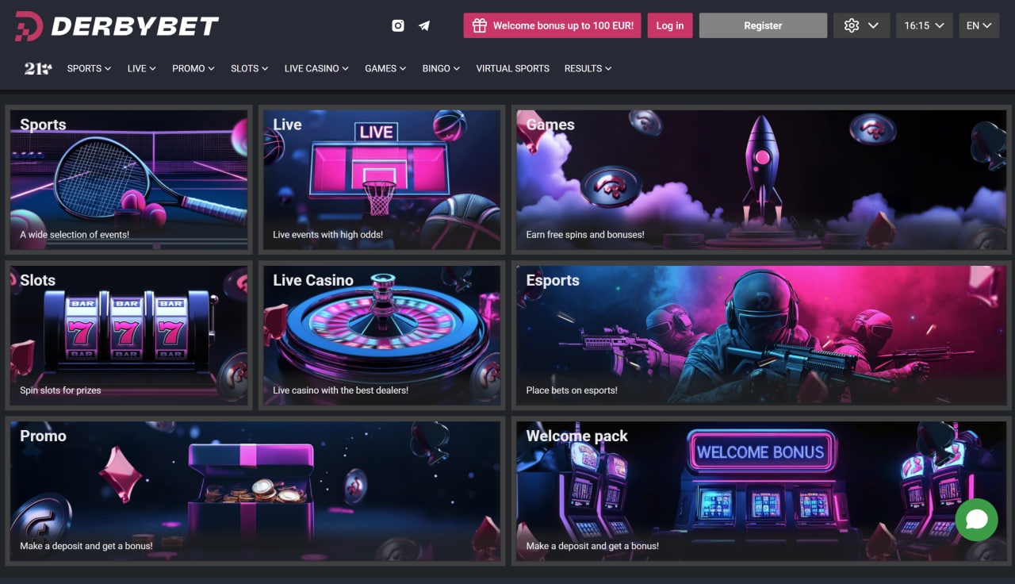The width and height of the screenshot is (1015, 584).
Task: Click the 21+ age restriction icon
Action: tap(37, 69)
